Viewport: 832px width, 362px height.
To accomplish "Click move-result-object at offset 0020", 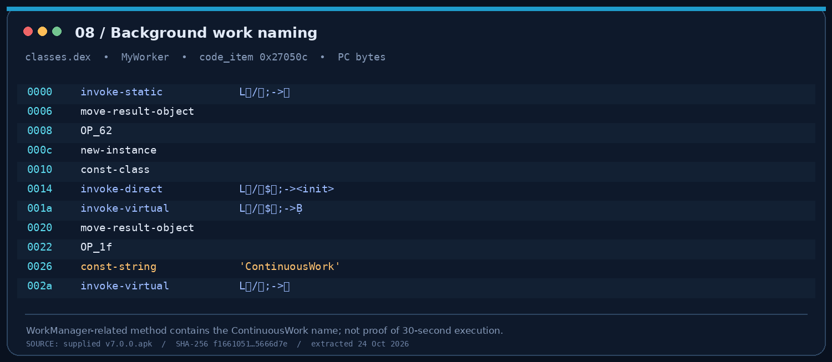I will tap(137, 228).
